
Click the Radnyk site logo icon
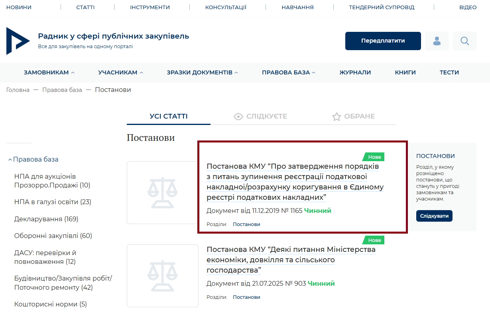[18, 41]
